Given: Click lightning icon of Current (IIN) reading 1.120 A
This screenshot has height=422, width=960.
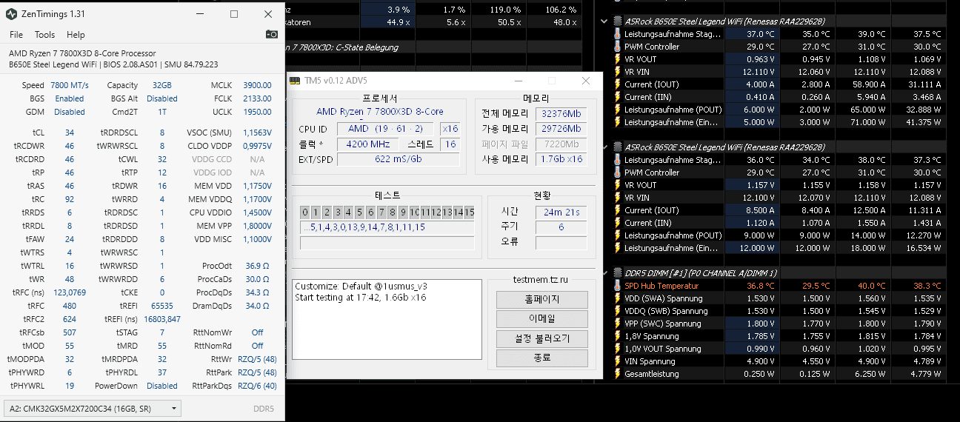Looking at the screenshot, I should [x=618, y=223].
